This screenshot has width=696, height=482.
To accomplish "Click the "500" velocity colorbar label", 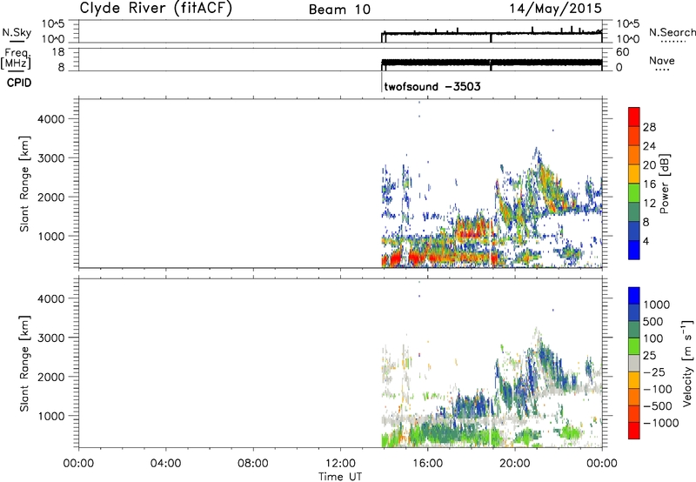I will point(652,322).
